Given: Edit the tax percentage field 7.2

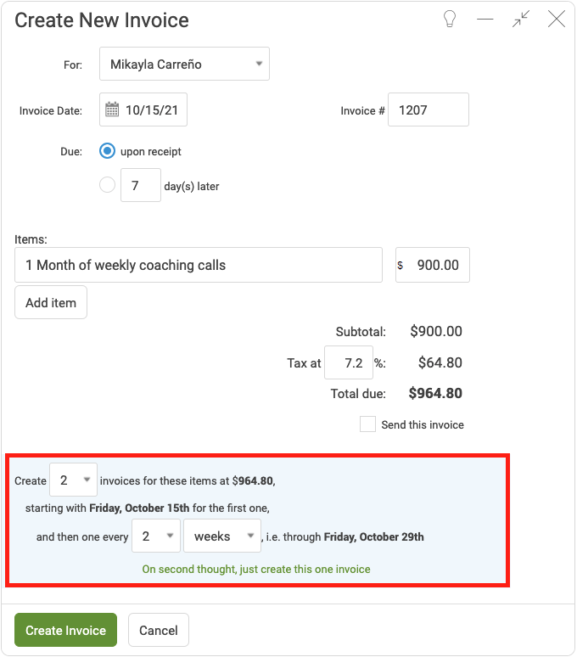Looking at the screenshot, I should pyautogui.click(x=349, y=362).
